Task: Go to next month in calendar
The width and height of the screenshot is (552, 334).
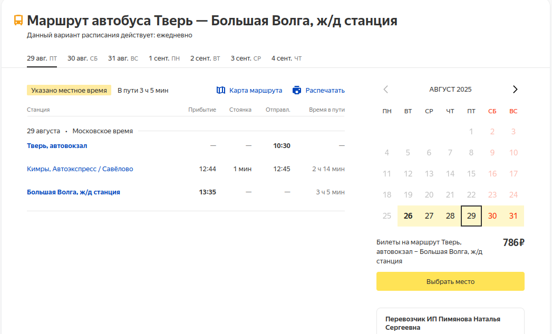Action: [x=515, y=90]
